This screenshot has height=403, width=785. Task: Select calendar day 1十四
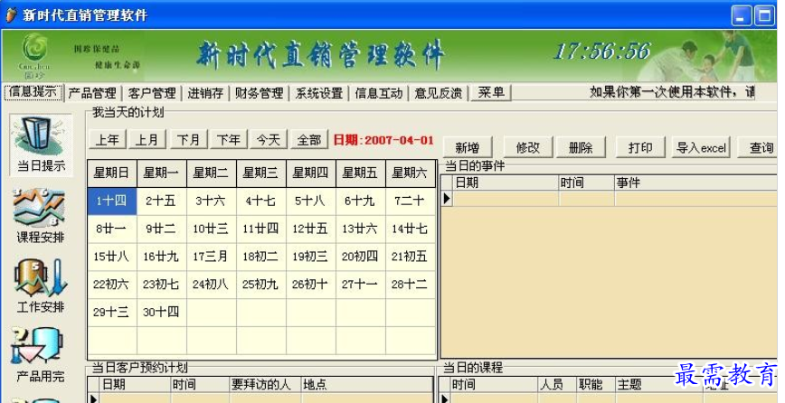111,201
